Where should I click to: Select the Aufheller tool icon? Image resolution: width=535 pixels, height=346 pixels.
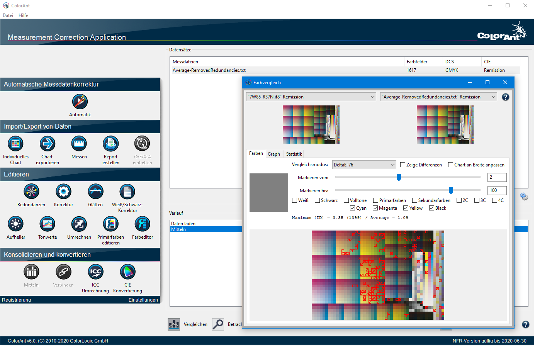coord(16,224)
